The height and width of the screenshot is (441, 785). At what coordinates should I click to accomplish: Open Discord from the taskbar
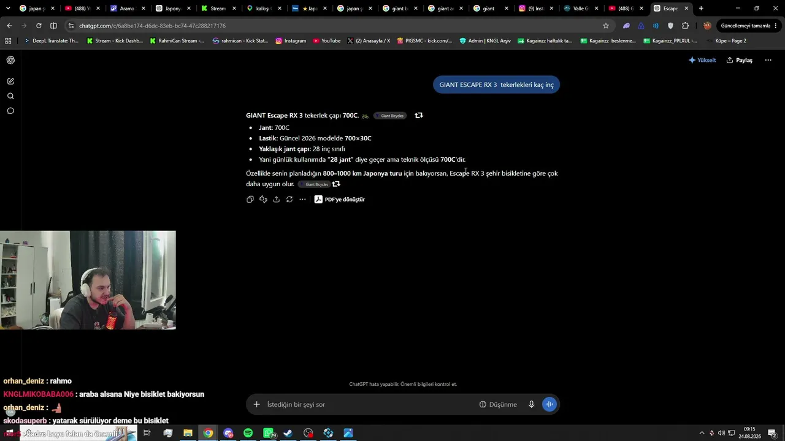pos(228,433)
